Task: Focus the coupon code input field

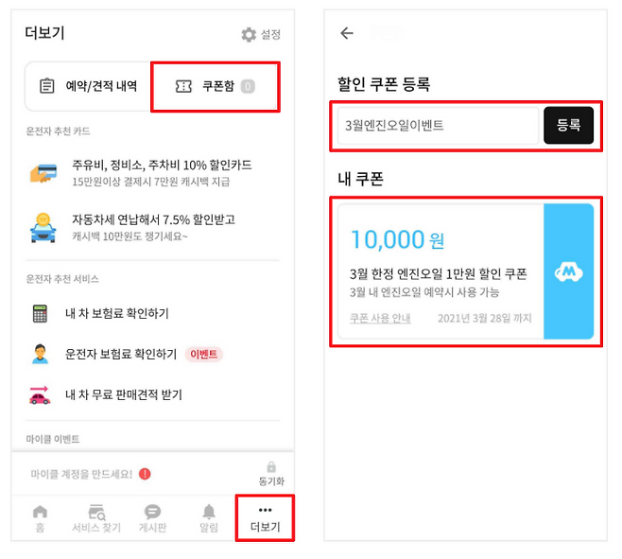Action: click(x=438, y=126)
